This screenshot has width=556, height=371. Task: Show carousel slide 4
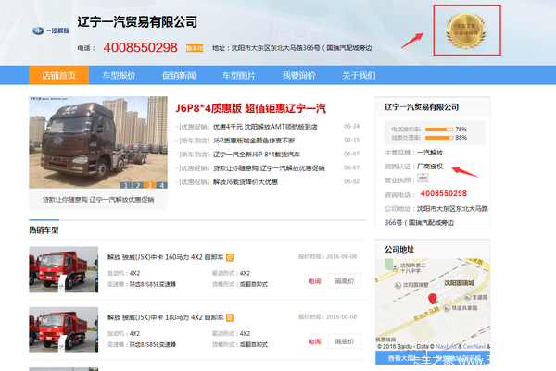[x=161, y=185]
